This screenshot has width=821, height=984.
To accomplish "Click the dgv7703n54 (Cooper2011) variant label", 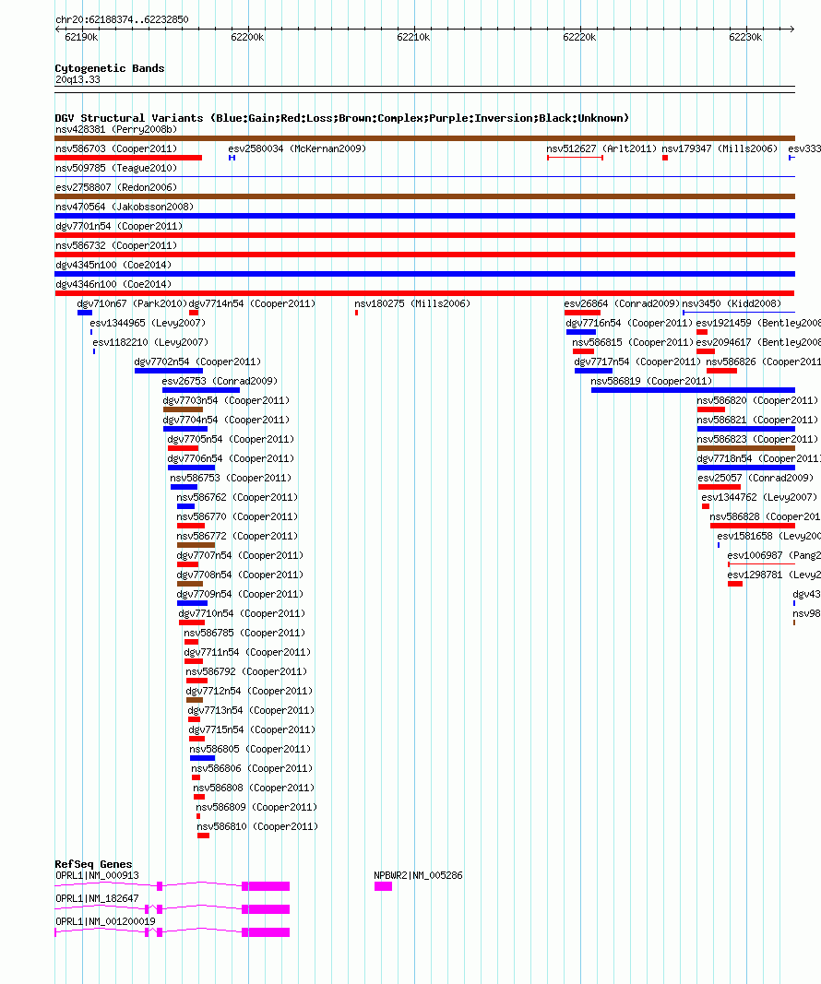I will click(x=226, y=401).
